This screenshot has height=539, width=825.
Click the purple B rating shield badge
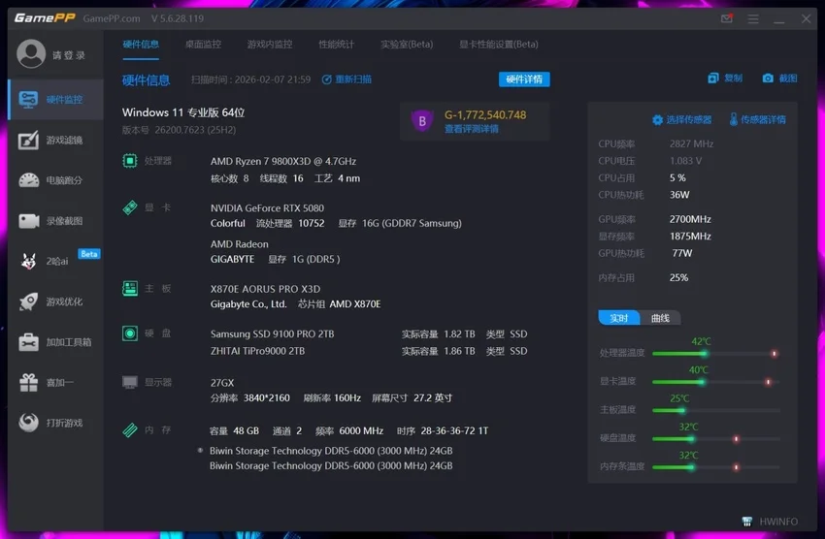[x=422, y=121]
